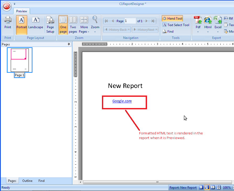
Task: Expand the HistoryNext dropdown arrow
Action: (156, 29)
